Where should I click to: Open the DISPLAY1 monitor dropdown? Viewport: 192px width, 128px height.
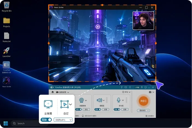point(63,120)
